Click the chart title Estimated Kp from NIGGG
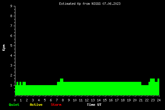Screen dimensions: 165x110 90,4
